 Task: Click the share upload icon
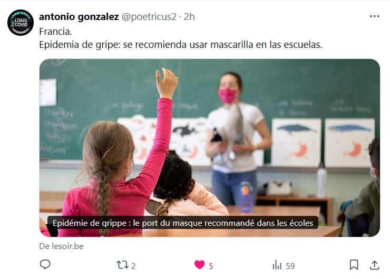(374, 265)
